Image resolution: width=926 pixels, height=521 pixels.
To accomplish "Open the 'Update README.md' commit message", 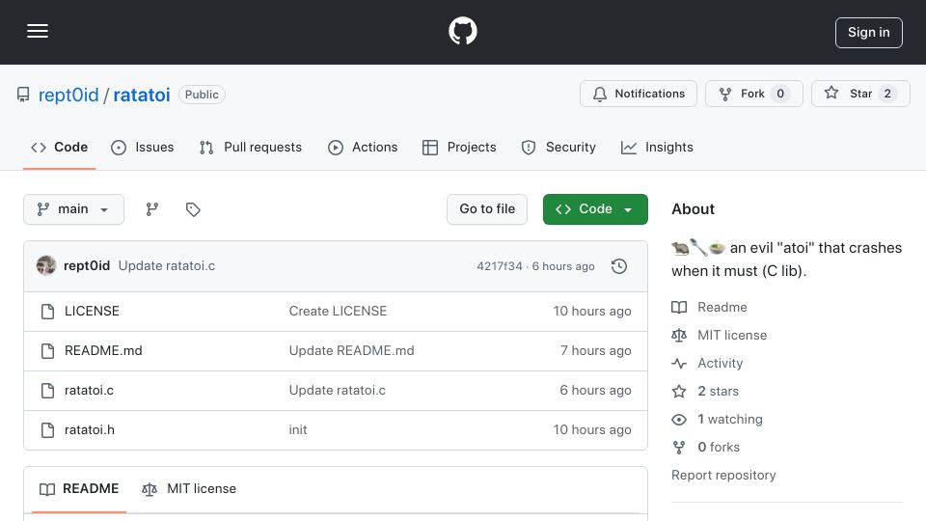I will [351, 351].
